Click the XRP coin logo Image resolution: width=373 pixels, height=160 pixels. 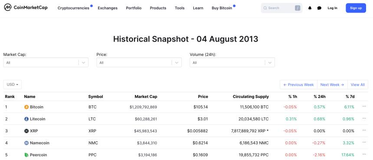(26, 131)
